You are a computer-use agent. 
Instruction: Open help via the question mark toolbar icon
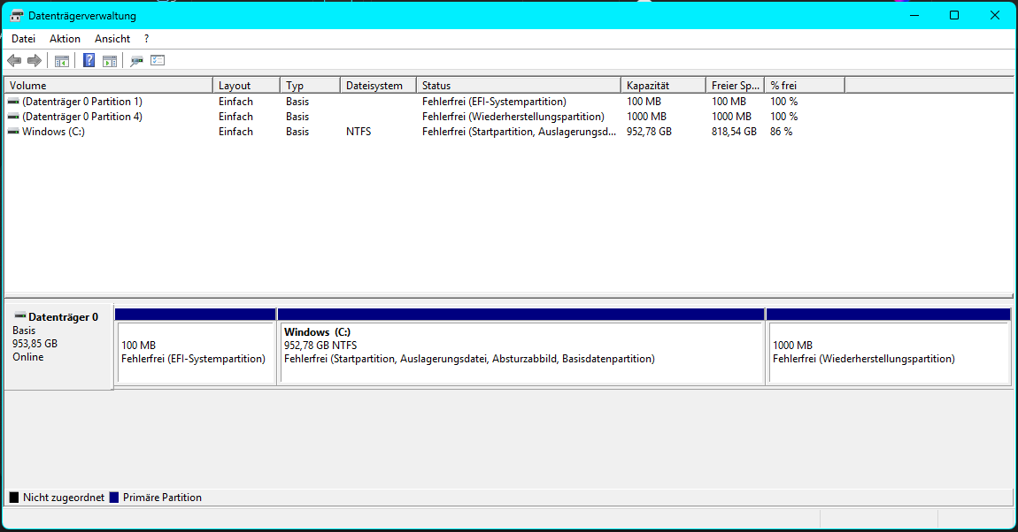pyautogui.click(x=88, y=60)
